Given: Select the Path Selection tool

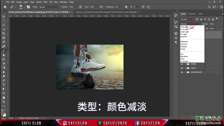Looking at the screenshot, I should [4, 89].
